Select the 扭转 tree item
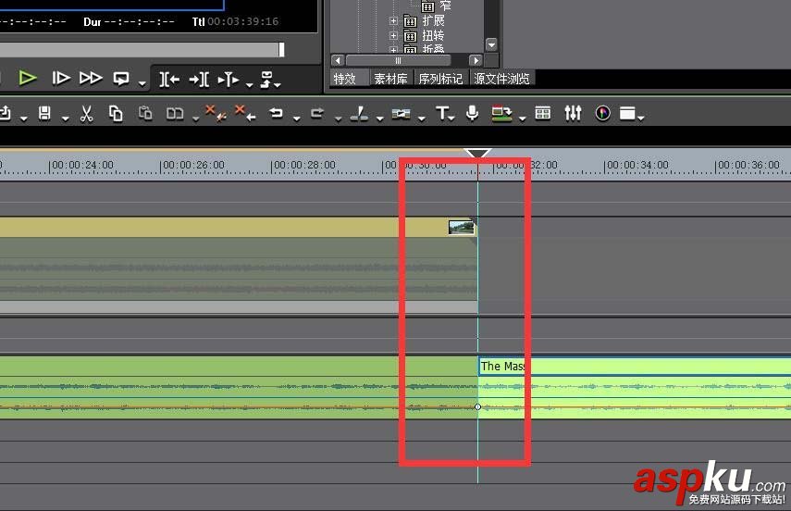 pyautogui.click(x=433, y=36)
